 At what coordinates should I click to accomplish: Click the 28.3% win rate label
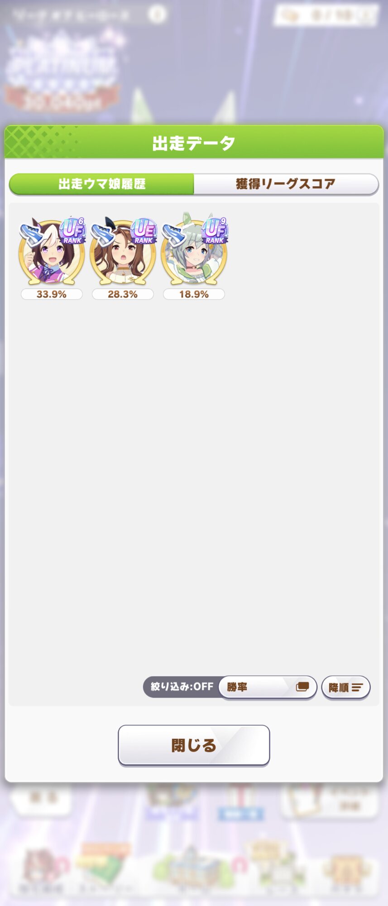click(123, 294)
